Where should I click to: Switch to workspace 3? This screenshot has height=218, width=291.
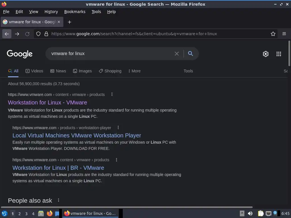(26, 214)
